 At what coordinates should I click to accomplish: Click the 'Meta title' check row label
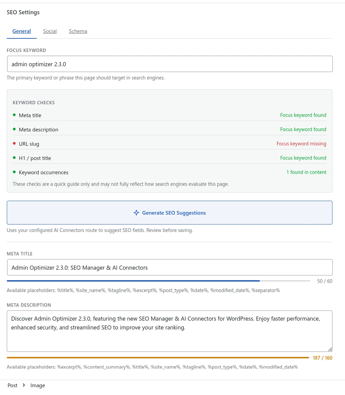pyautogui.click(x=30, y=115)
